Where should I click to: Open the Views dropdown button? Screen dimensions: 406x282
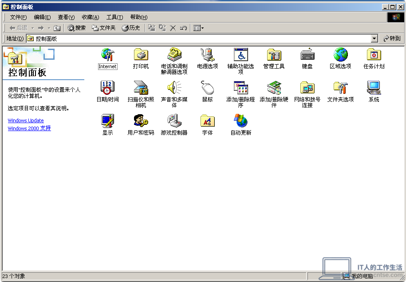click(x=199, y=28)
